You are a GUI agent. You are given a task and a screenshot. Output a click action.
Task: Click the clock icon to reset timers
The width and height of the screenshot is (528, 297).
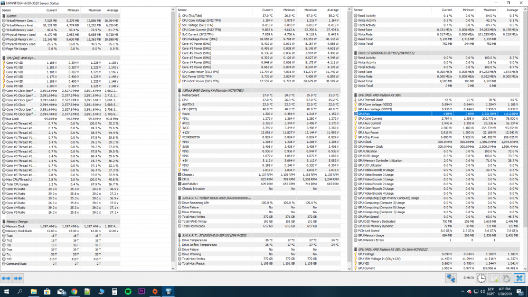tap(482, 278)
